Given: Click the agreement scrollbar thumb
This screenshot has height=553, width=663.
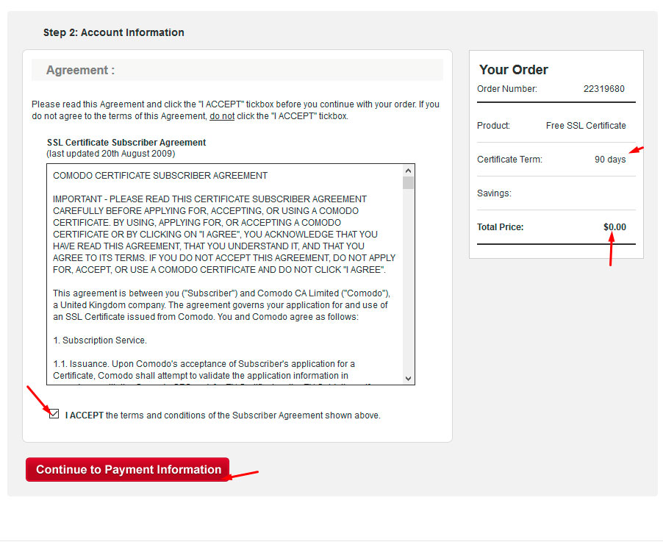Looking at the screenshot, I should (408, 183).
